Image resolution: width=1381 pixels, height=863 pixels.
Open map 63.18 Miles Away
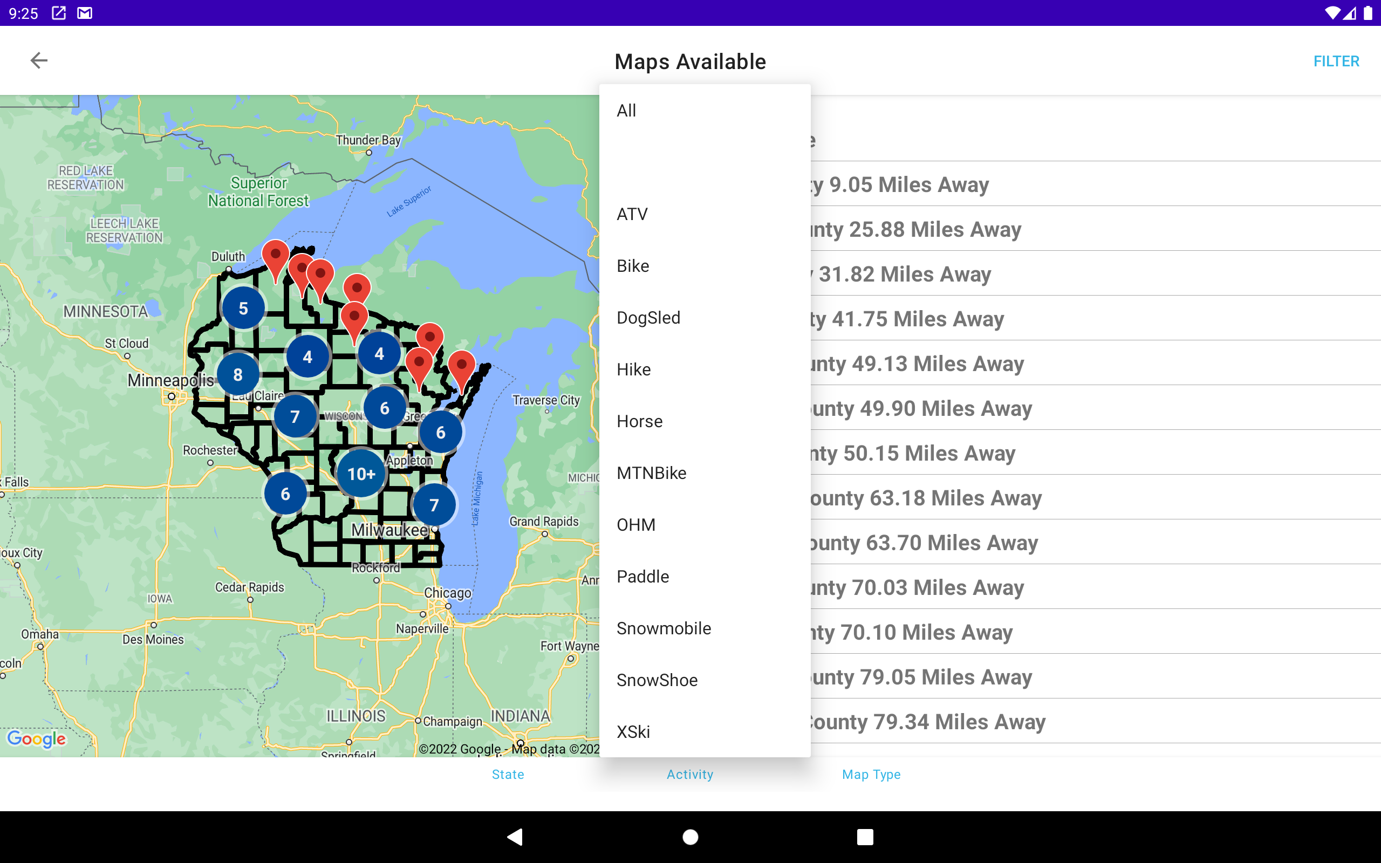1096,498
